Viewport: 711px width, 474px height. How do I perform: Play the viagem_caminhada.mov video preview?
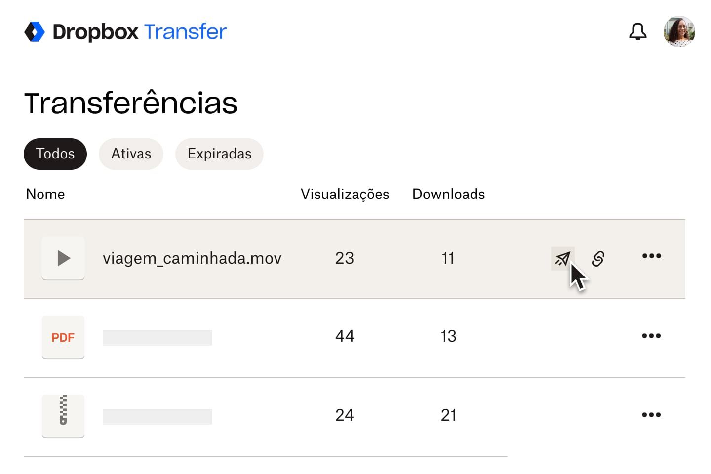tap(63, 258)
